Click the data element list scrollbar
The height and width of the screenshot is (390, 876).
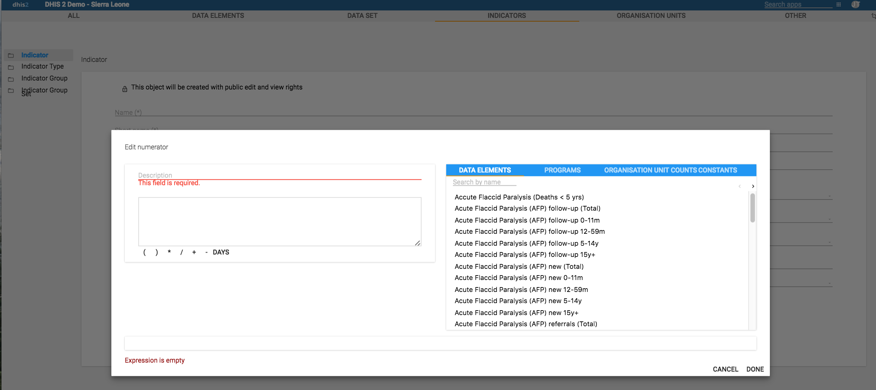pyautogui.click(x=752, y=208)
